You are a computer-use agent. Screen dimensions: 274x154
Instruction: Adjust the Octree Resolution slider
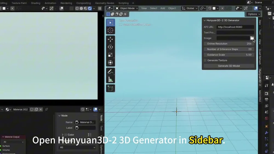(229, 43)
